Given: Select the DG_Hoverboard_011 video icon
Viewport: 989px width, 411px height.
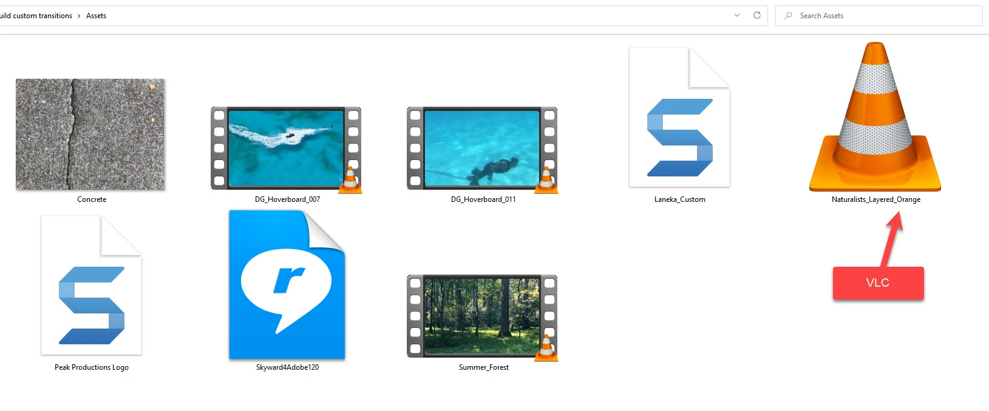Looking at the screenshot, I should 482,149.
